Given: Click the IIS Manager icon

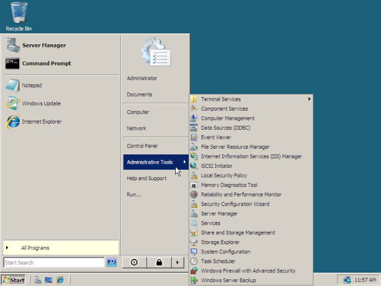Looking at the screenshot, I should 194,156.
